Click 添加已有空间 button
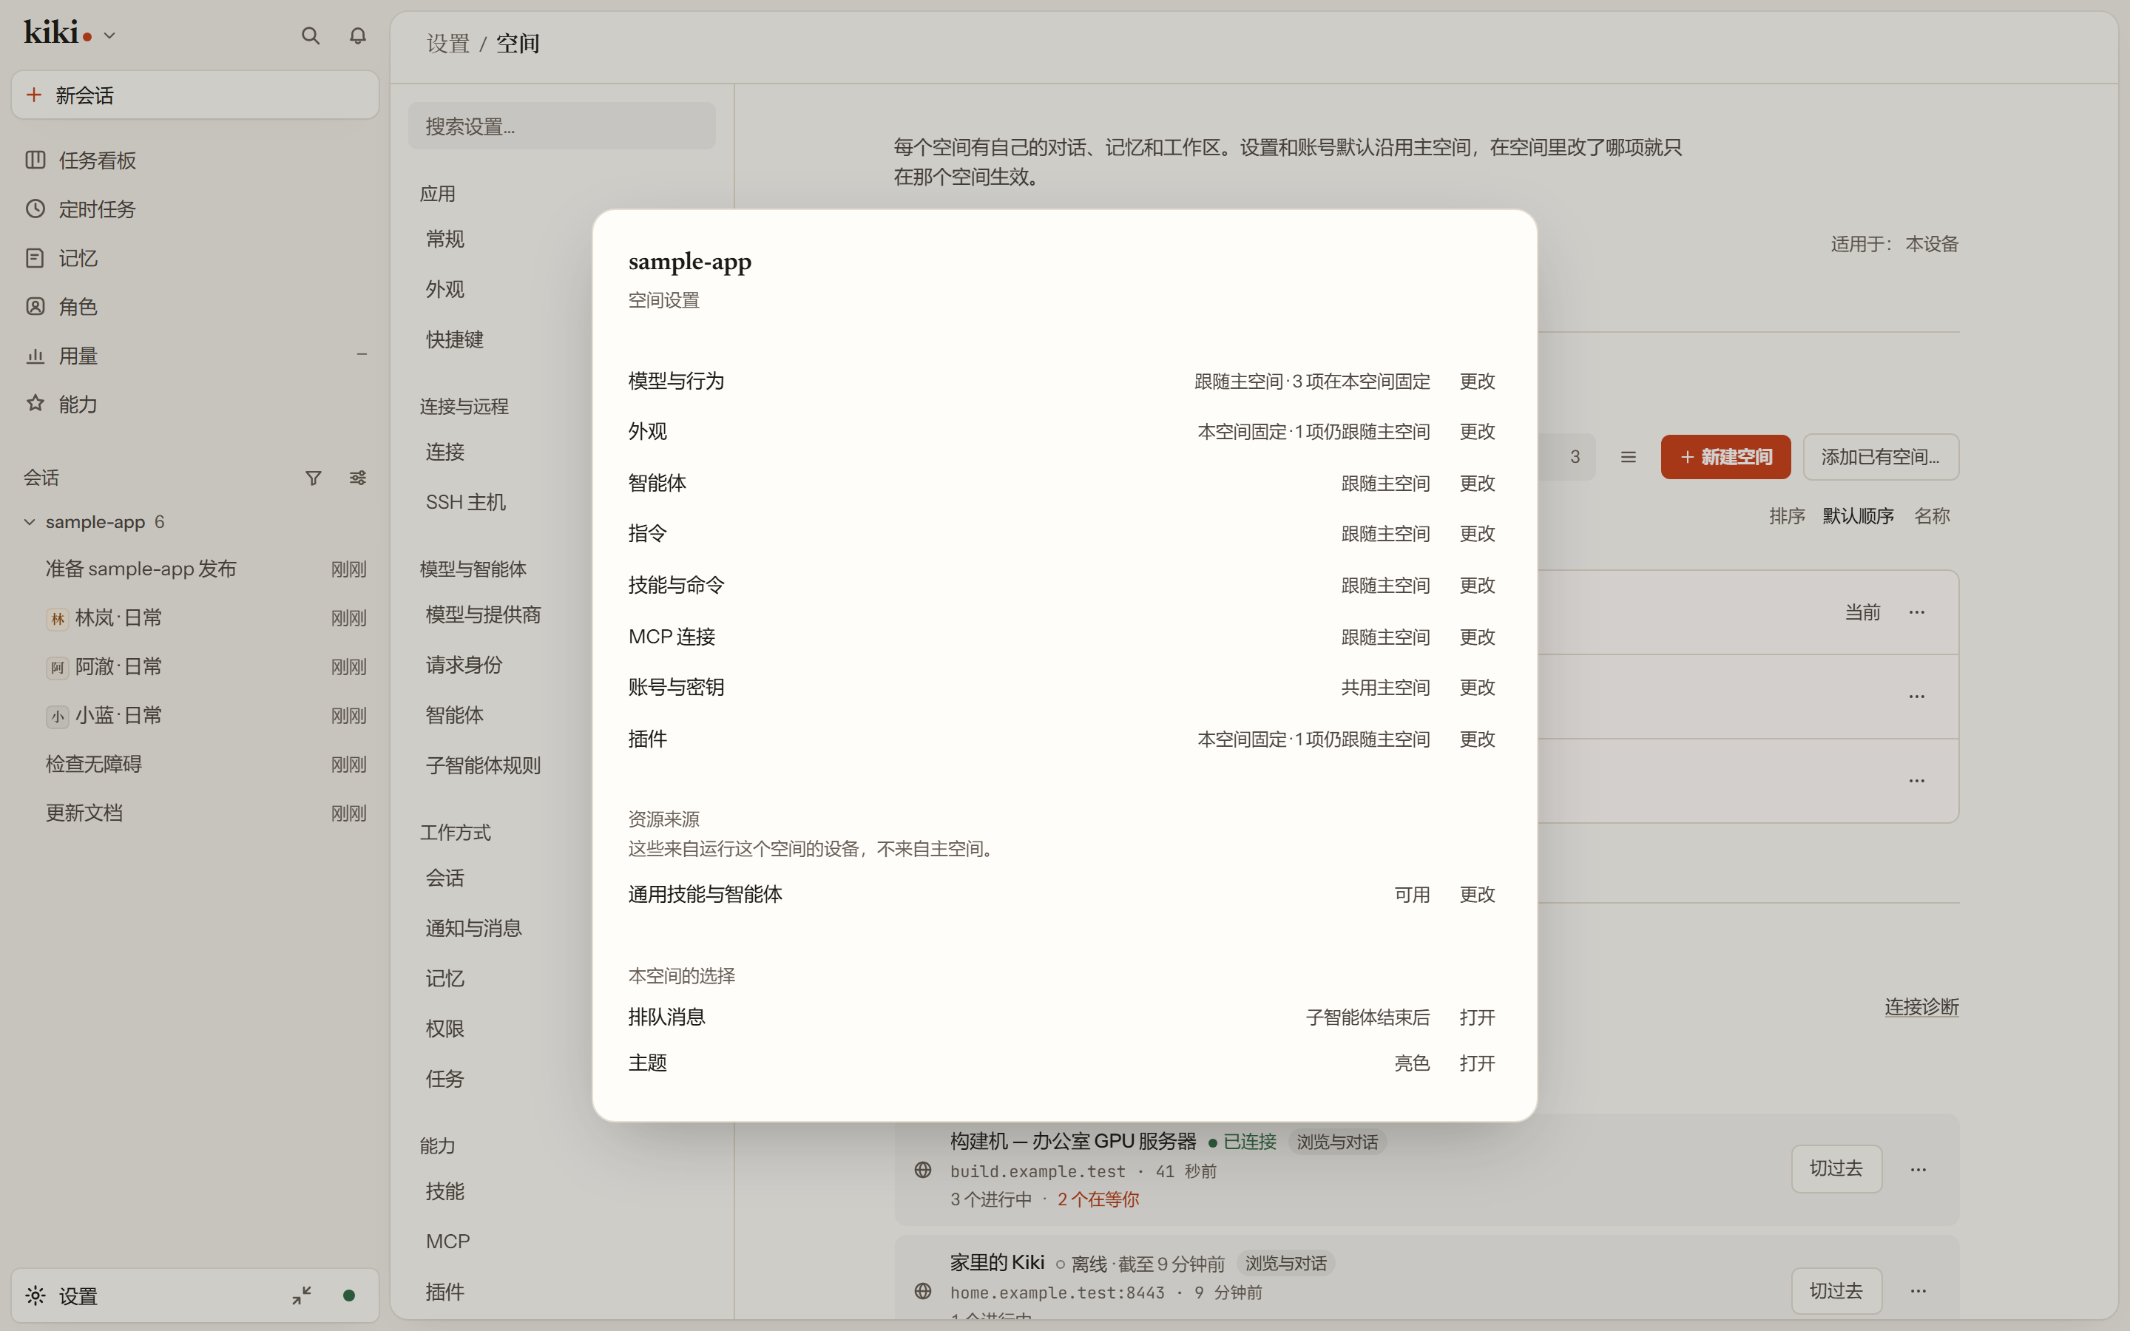This screenshot has height=1331, width=2130. click(x=1881, y=457)
